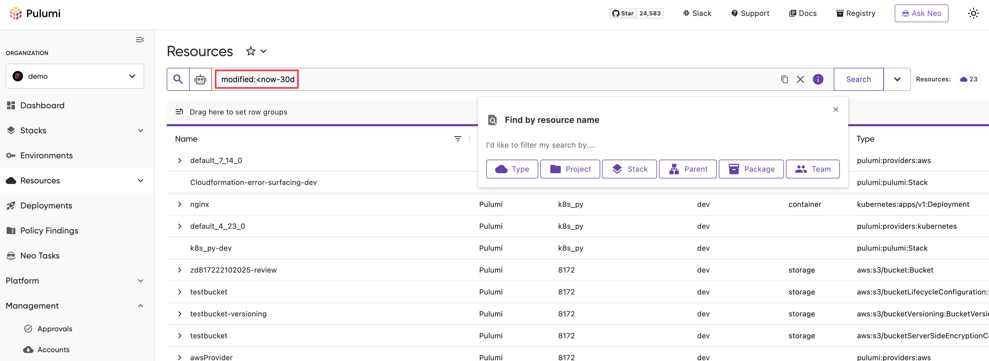
Task: Go to Dashboard
Action: click(42, 105)
